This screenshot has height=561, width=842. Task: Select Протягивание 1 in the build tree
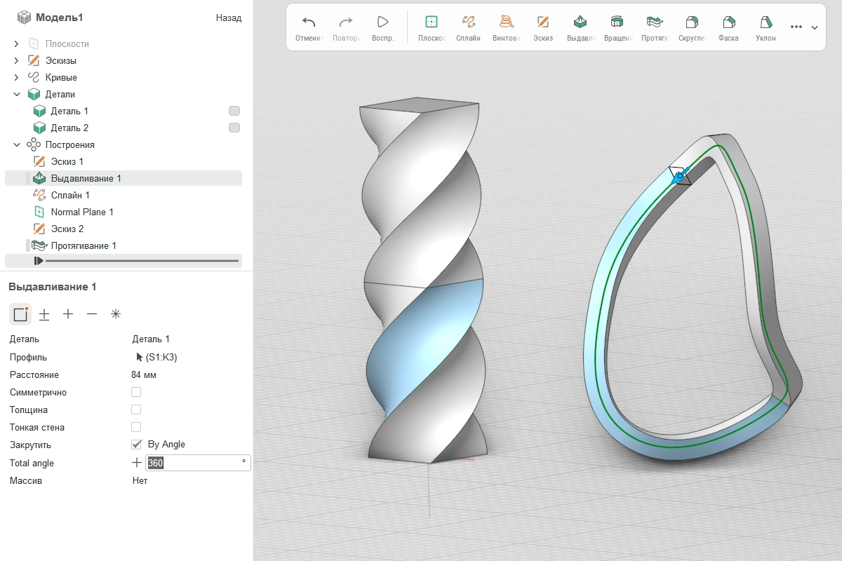pos(83,245)
